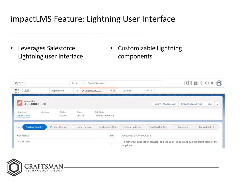The image size is (244, 183).
Task: Expand the Applications tab chevron menu
Action: point(77,91)
